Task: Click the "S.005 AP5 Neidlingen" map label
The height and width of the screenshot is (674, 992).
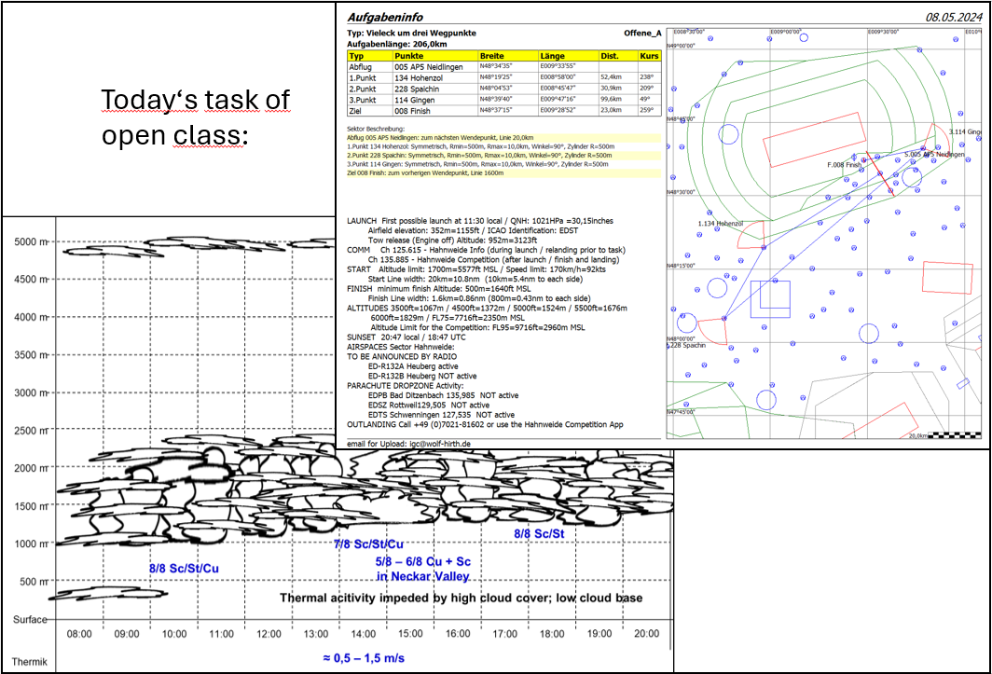Action: pyautogui.click(x=933, y=154)
